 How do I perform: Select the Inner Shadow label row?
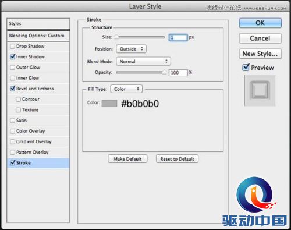(38, 56)
